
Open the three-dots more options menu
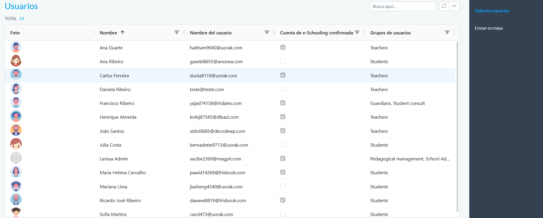(454, 6)
